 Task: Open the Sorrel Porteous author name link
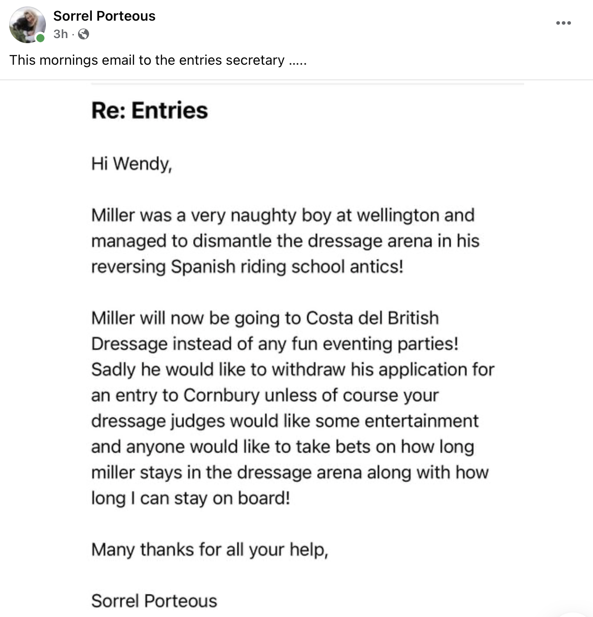104,16
